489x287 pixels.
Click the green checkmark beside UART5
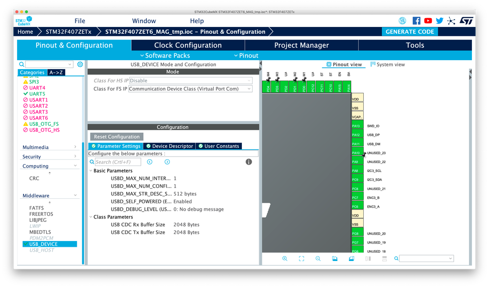point(25,94)
